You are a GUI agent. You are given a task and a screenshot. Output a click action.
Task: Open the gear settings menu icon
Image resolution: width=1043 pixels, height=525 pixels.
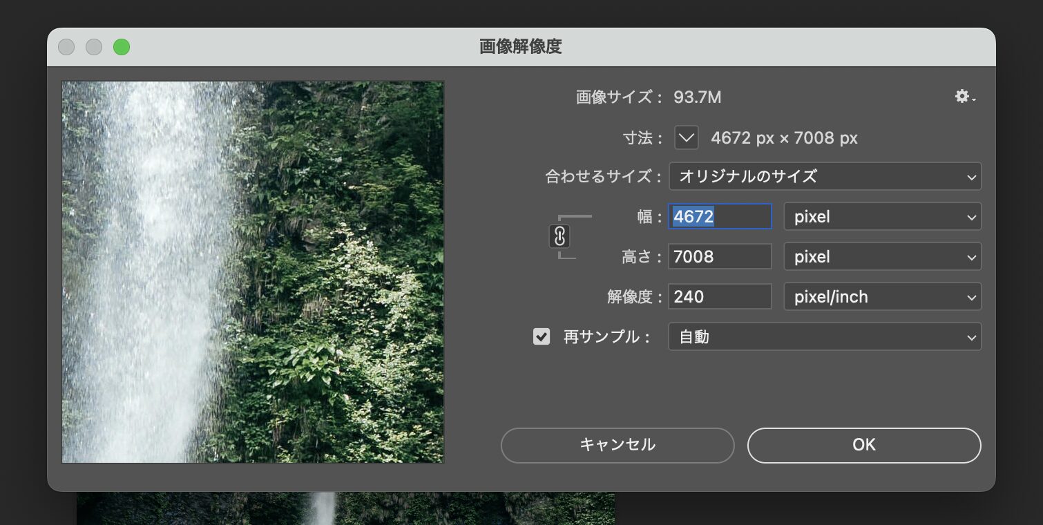click(964, 97)
